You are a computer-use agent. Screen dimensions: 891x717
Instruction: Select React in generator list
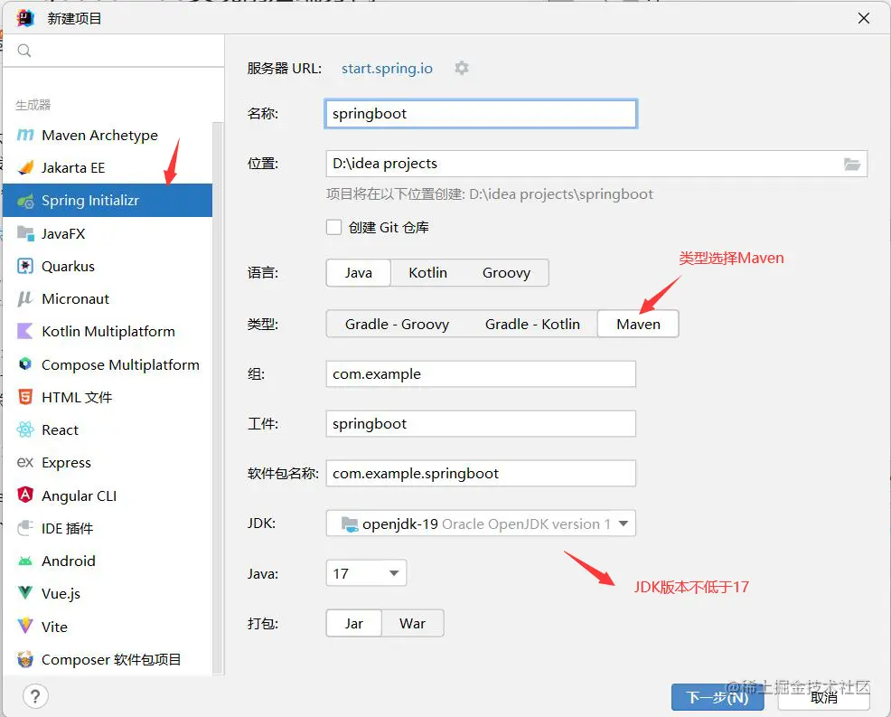(108, 429)
